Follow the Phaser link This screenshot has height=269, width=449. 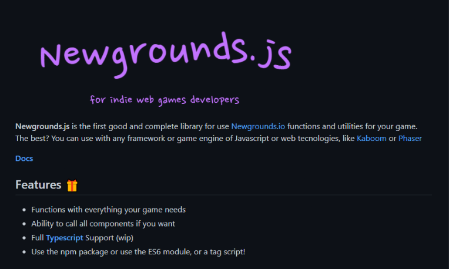410,138
